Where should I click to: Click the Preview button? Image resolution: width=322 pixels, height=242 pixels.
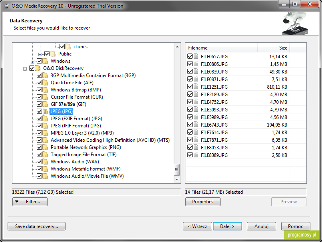pos(289,202)
